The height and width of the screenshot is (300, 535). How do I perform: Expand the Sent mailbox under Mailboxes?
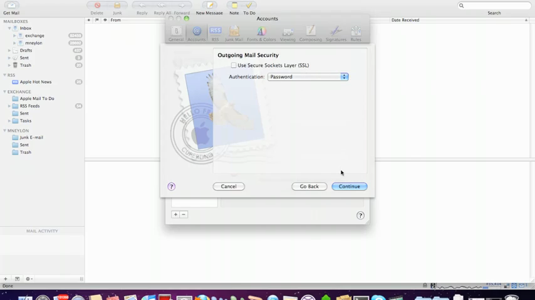point(9,58)
